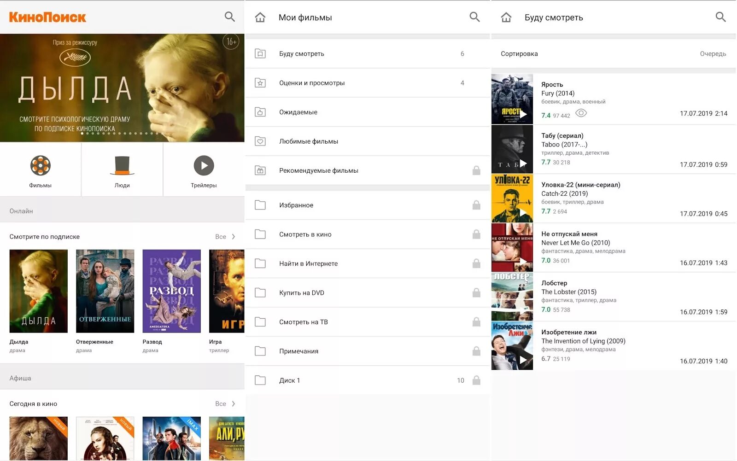Select Never Let Me Go (2010) title
The height and width of the screenshot is (461, 737).
click(x=576, y=243)
